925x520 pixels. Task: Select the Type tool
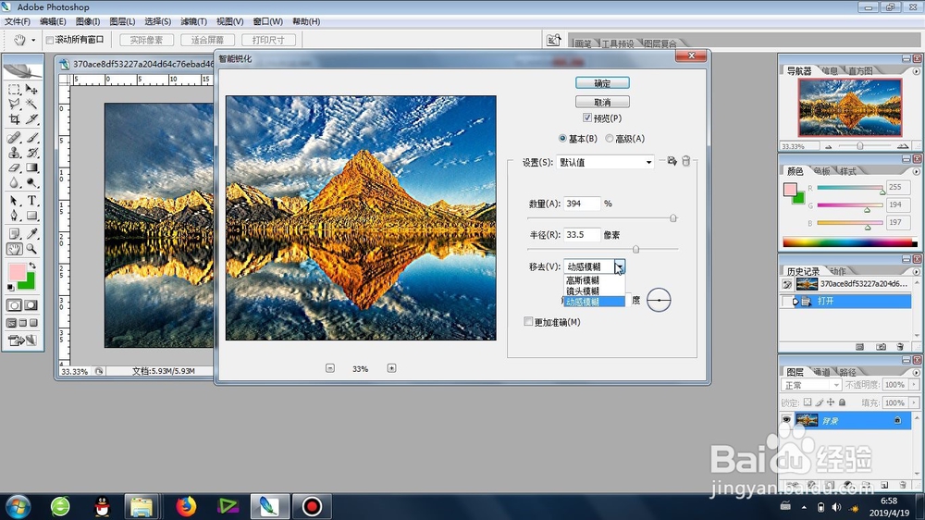click(x=31, y=202)
